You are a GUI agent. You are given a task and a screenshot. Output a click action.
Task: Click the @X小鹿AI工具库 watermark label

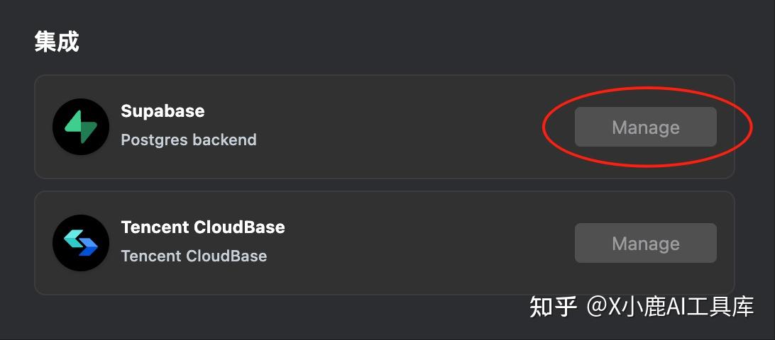coord(669,307)
